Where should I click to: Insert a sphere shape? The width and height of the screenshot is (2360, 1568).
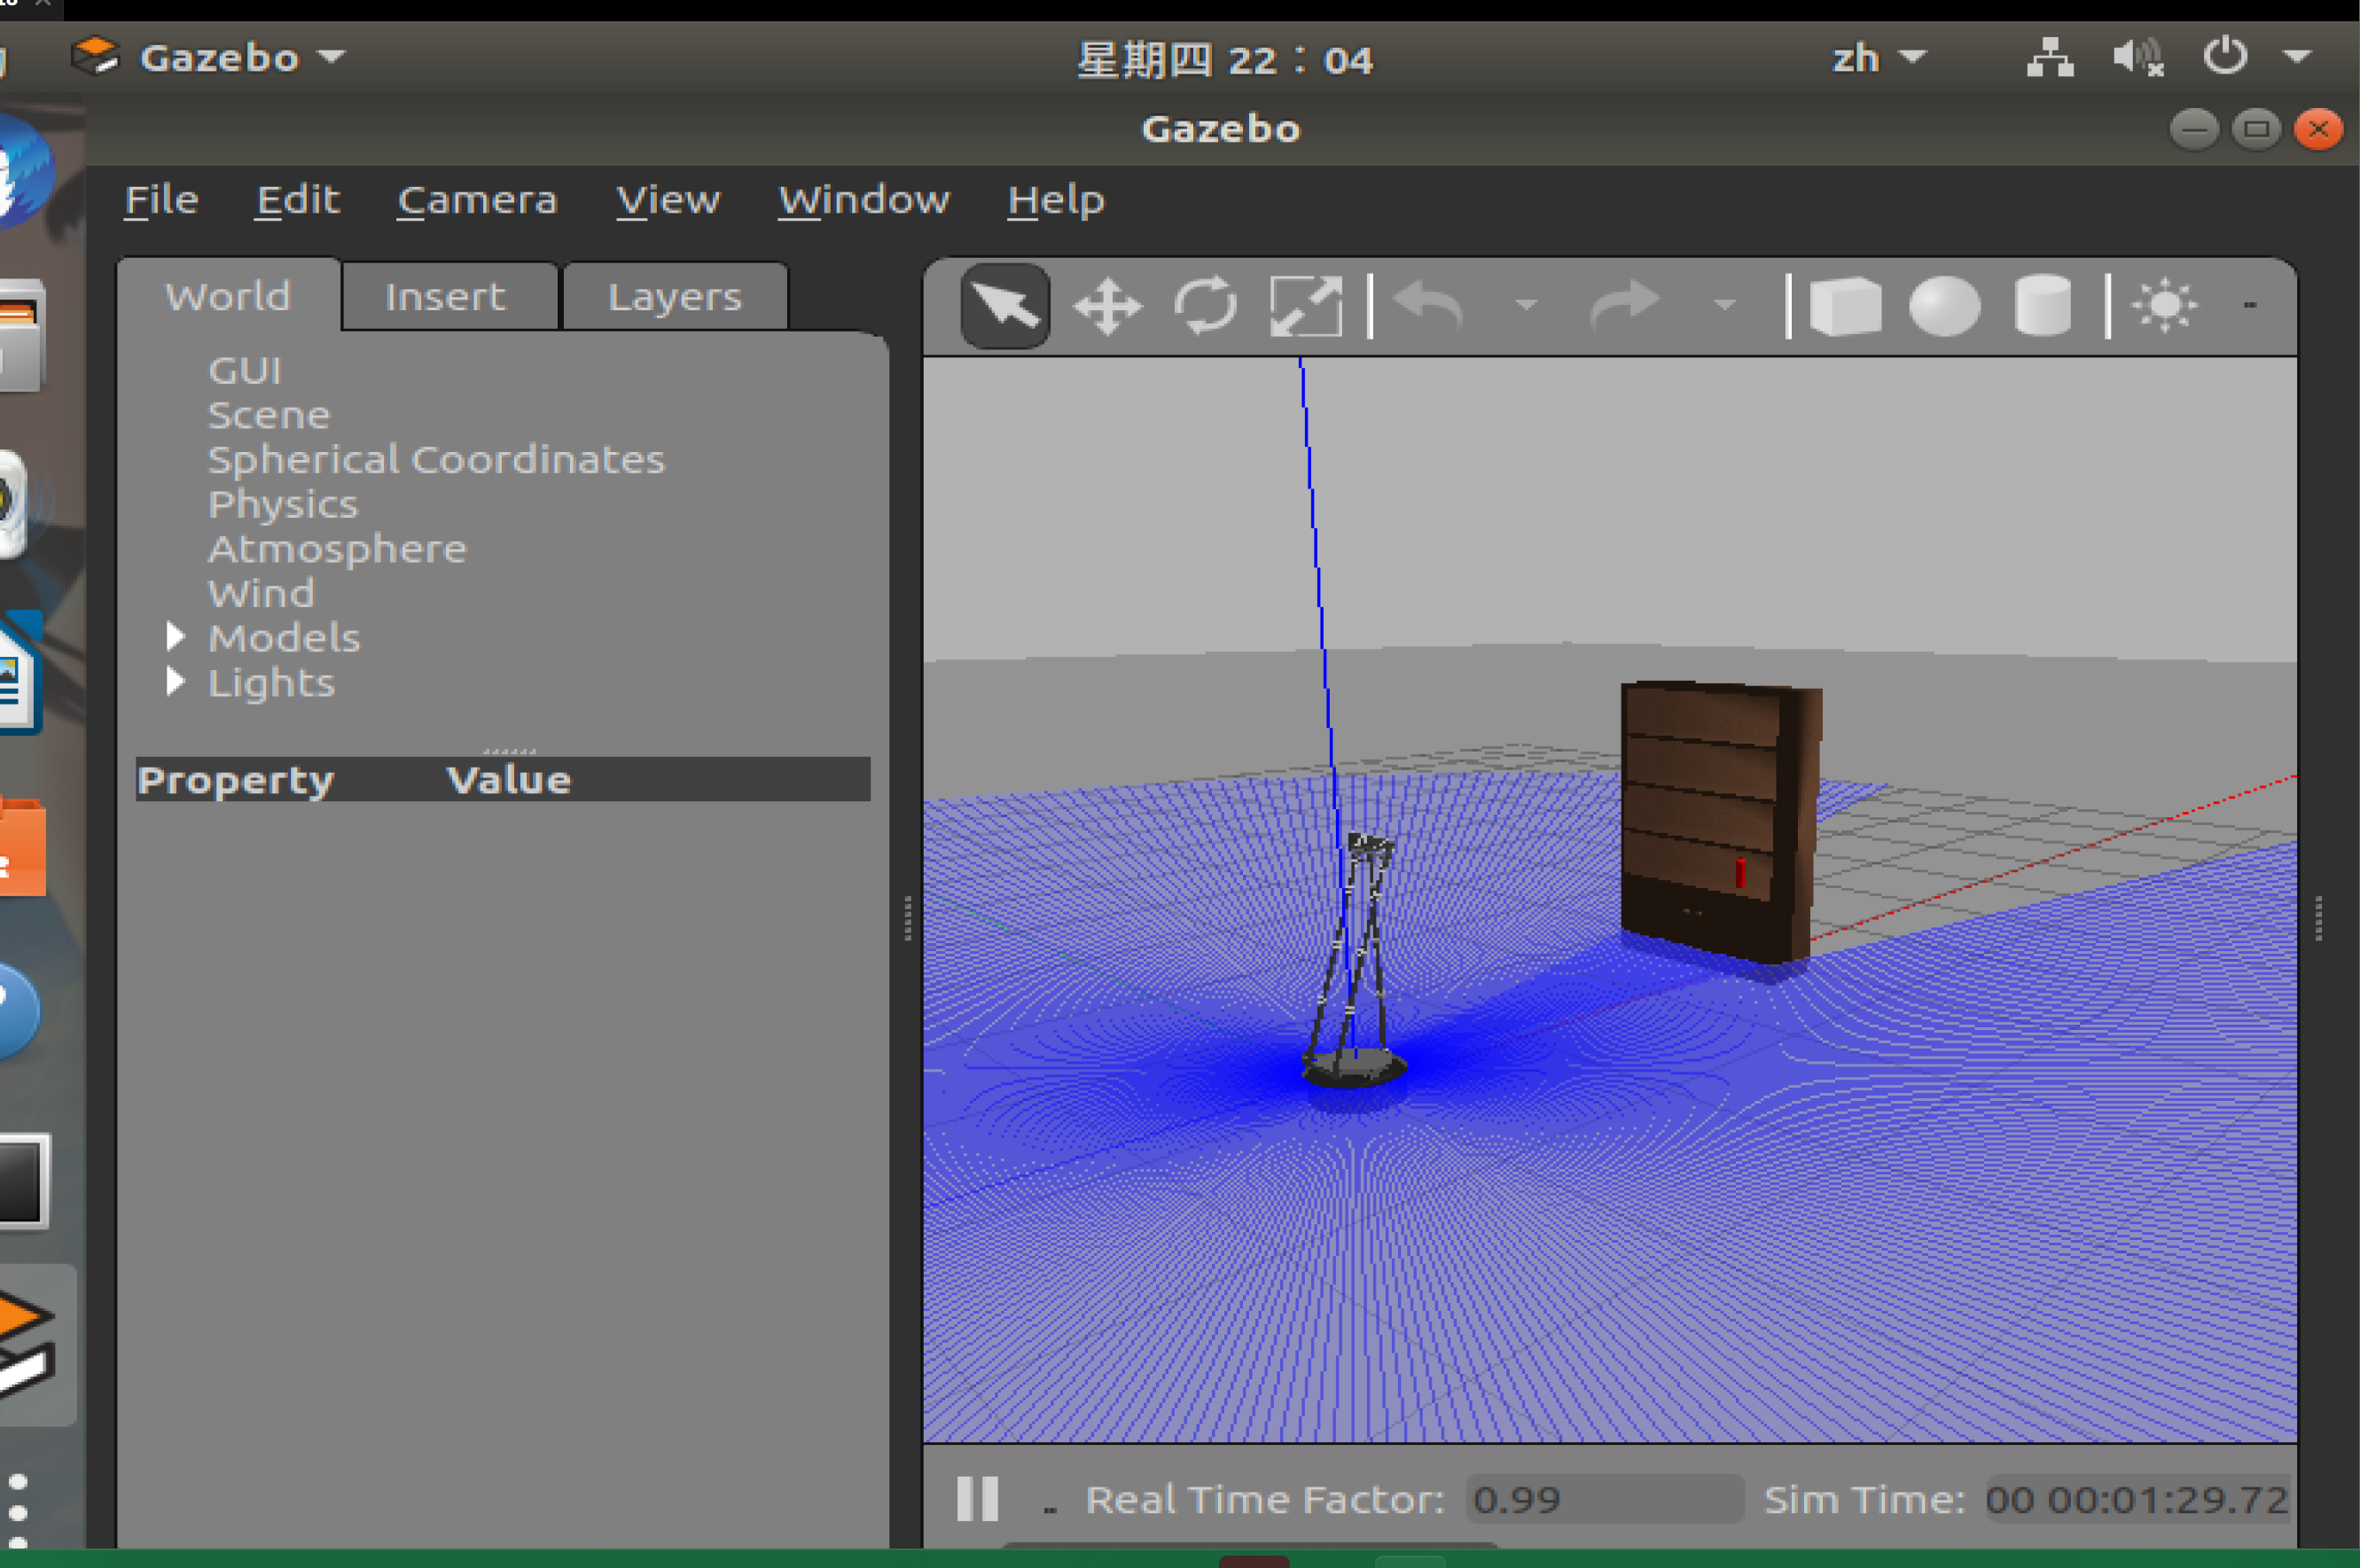click(1944, 305)
